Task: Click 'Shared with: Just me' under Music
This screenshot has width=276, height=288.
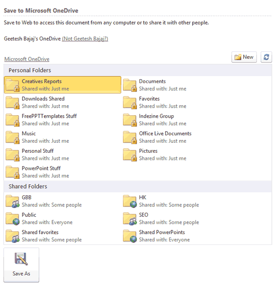Action: (45, 141)
